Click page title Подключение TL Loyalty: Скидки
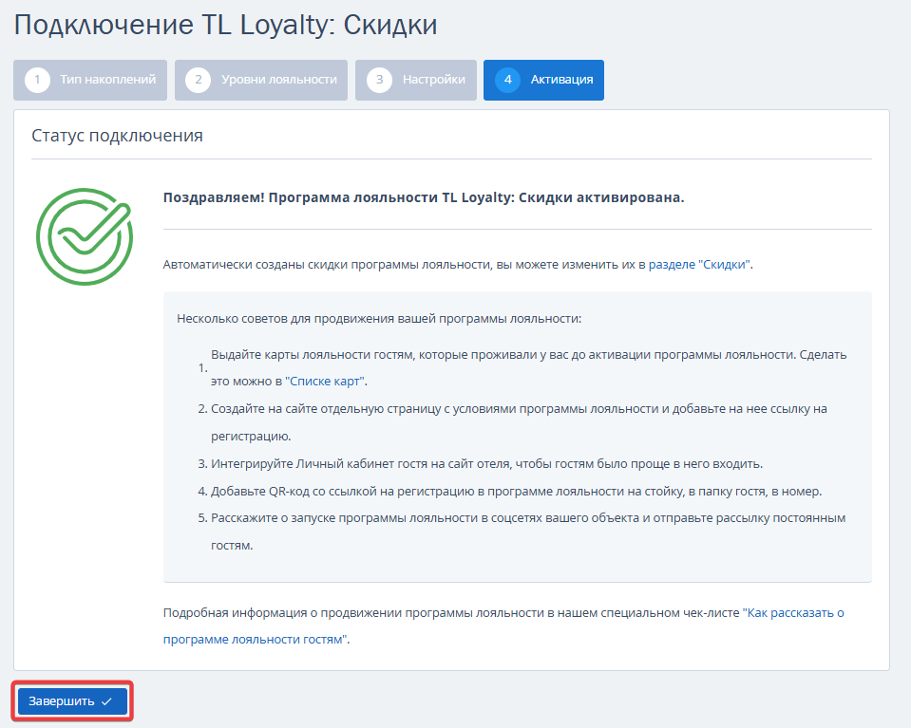Screen dimensions: 911x728 point(225,26)
